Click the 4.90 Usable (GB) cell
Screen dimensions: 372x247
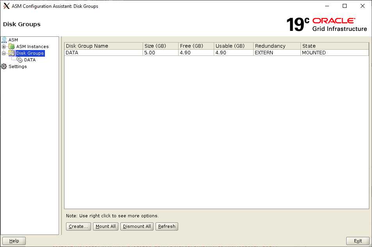tap(234, 53)
